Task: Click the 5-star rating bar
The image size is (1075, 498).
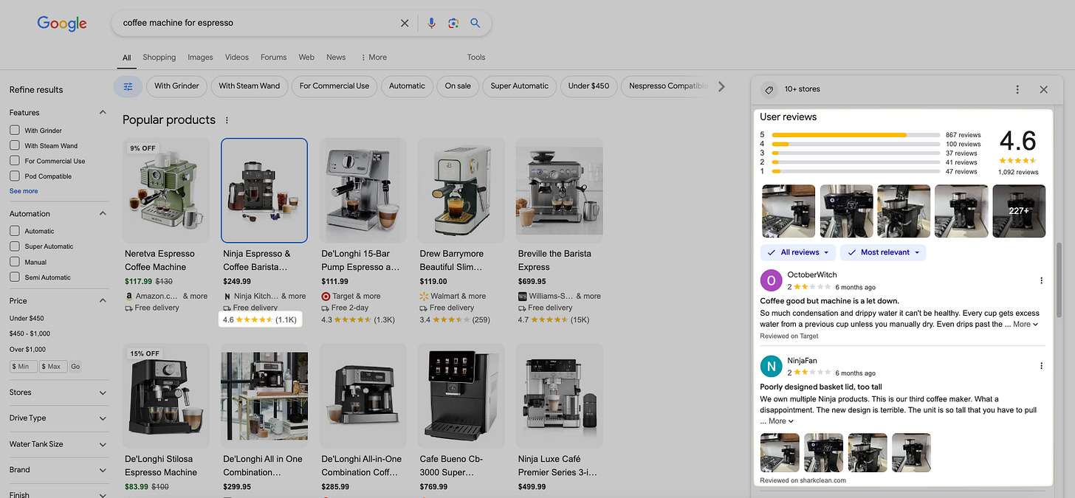Action: click(x=855, y=135)
